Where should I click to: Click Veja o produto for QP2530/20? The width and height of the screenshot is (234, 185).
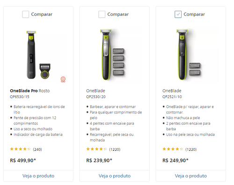click(115, 176)
